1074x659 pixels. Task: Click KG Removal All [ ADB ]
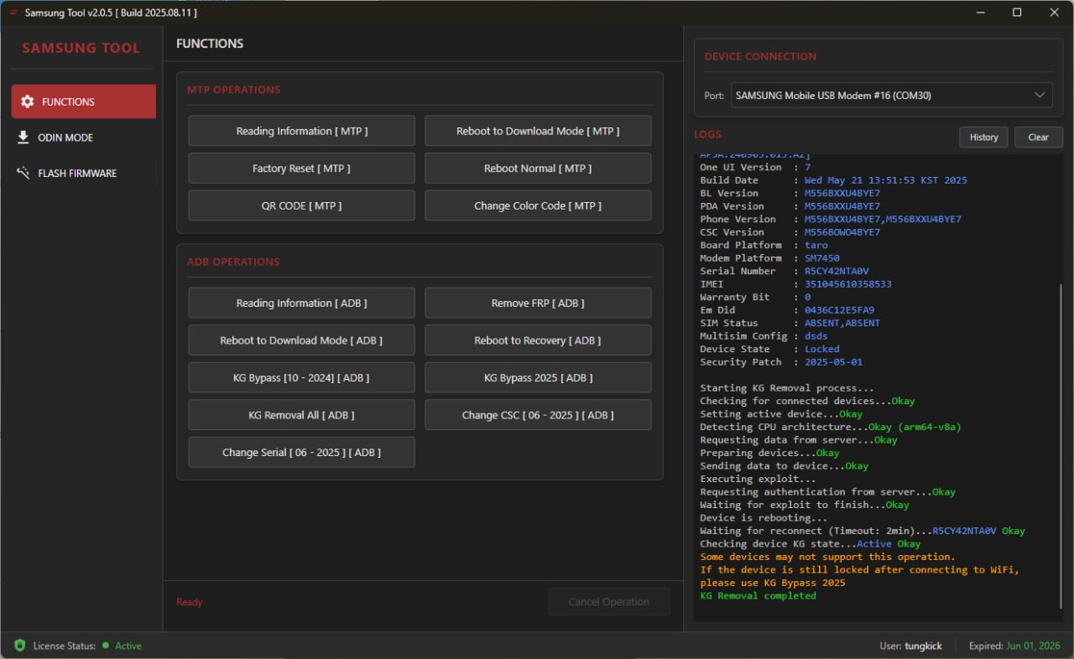tap(301, 415)
